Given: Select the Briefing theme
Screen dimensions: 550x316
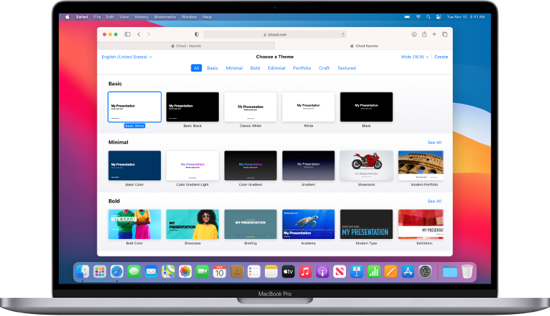Looking at the screenshot, I should pyautogui.click(x=251, y=224).
